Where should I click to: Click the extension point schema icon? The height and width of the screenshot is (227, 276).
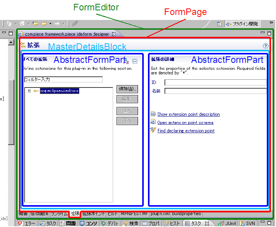(x=153, y=122)
